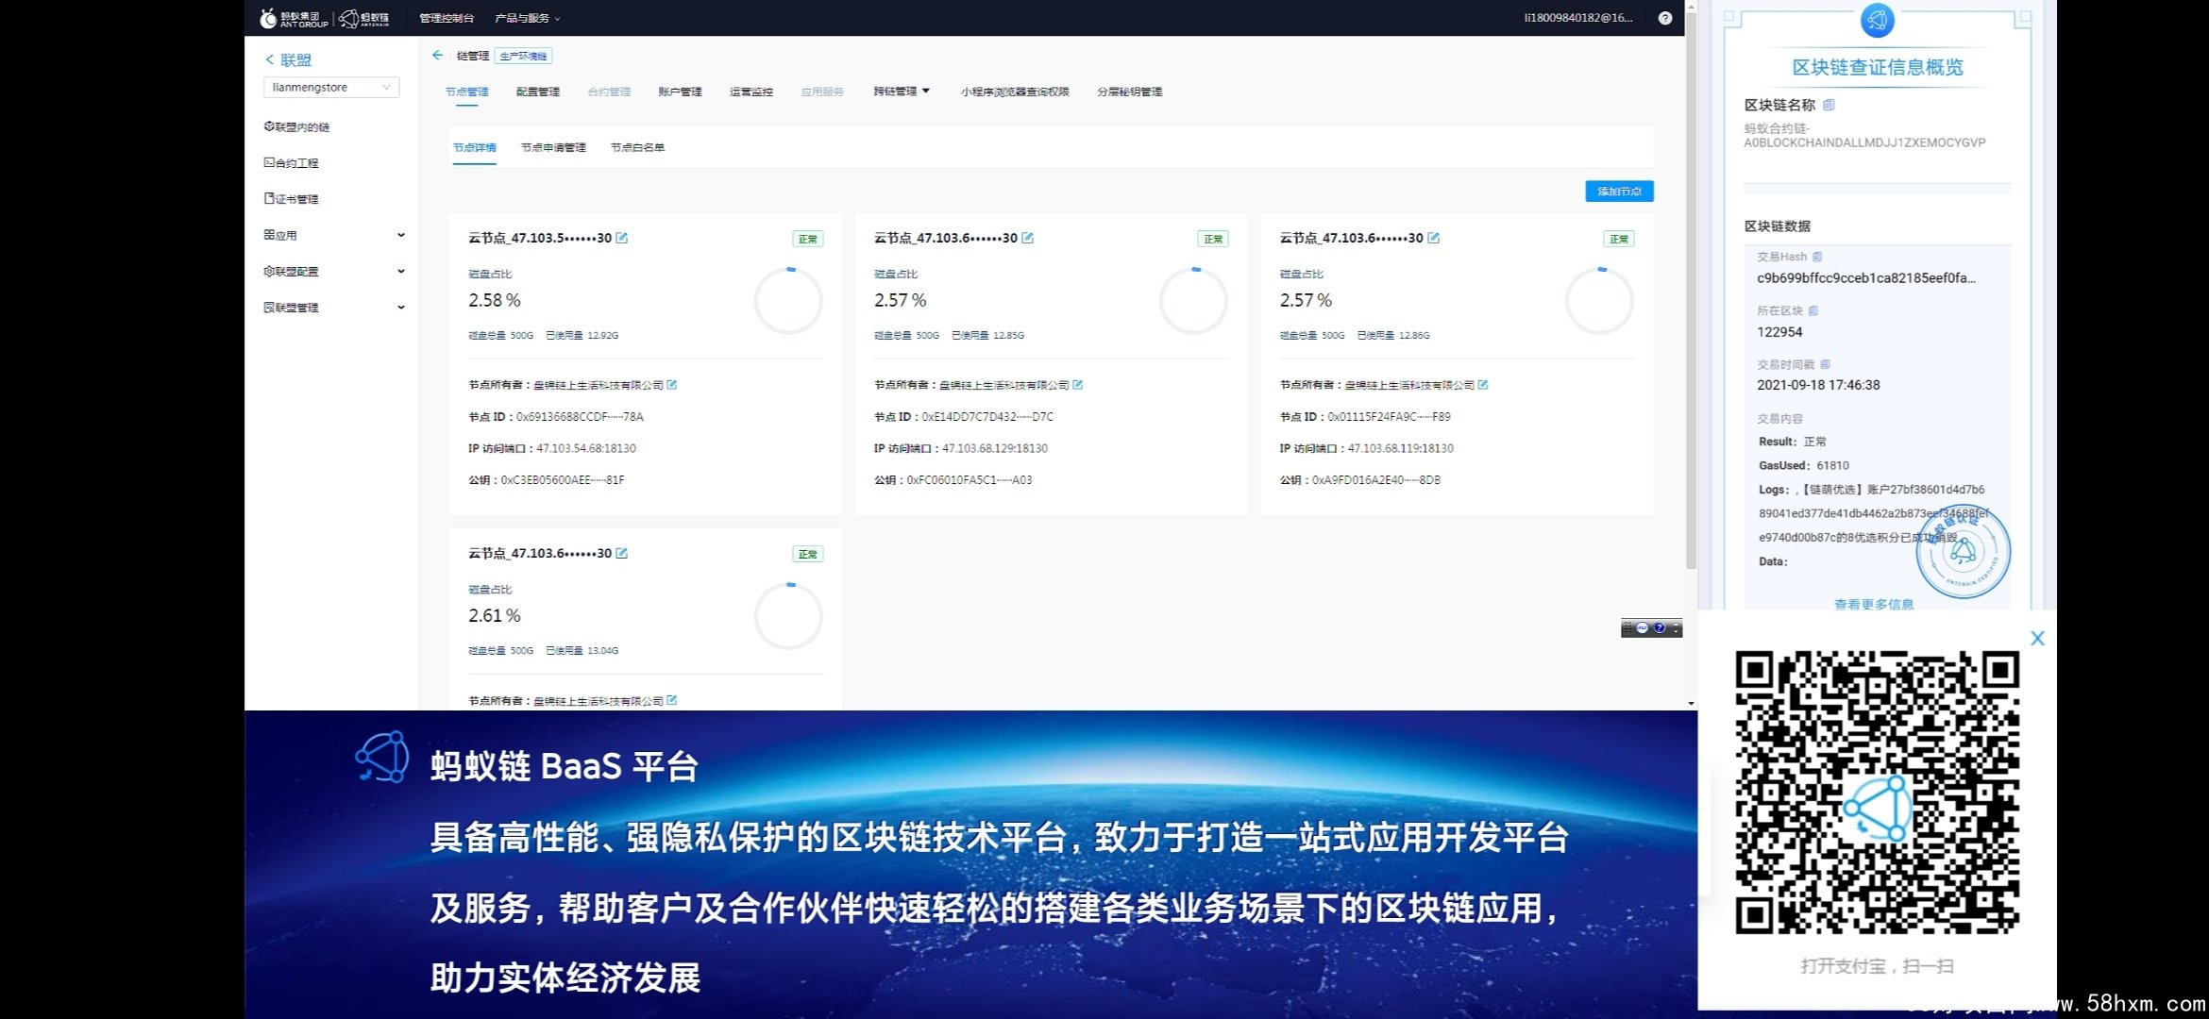
Task: Click AntChain logo on BaaS banner
Action: [382, 757]
